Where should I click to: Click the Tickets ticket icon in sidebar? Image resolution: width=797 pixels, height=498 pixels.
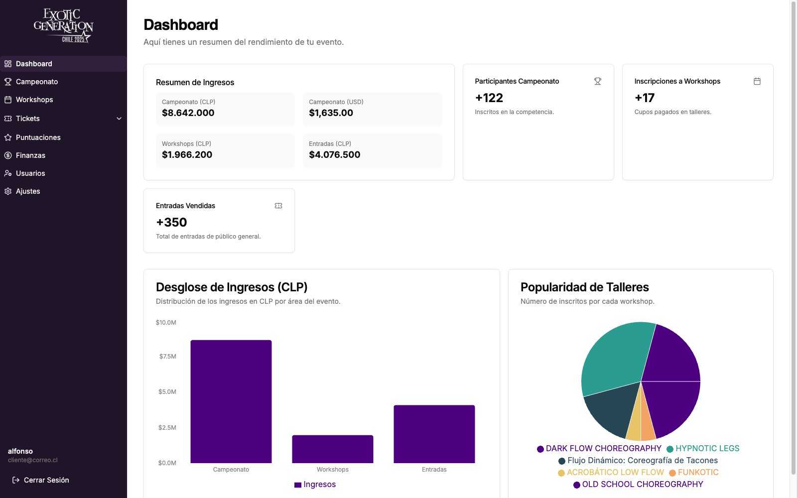click(x=8, y=119)
